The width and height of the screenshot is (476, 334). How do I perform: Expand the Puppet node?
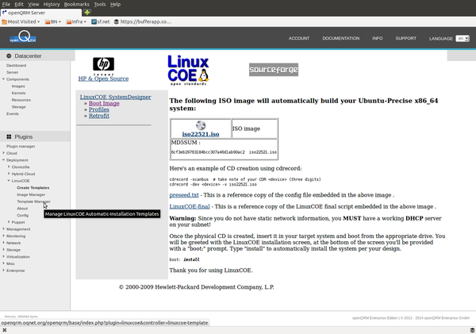(9, 222)
